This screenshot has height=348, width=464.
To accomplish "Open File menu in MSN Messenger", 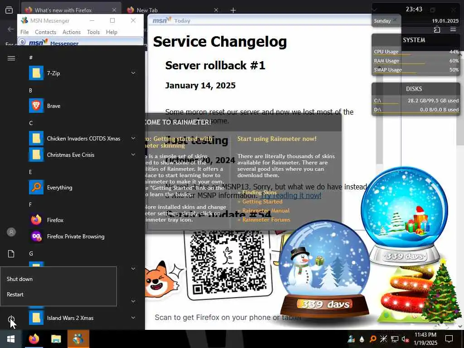I will click(x=24, y=32).
